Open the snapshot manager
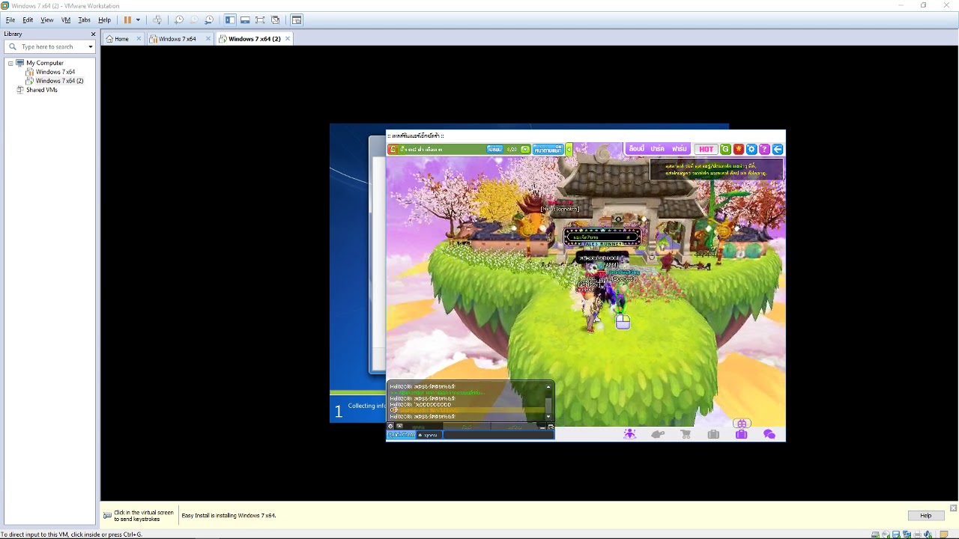This screenshot has width=959, height=539. (209, 20)
